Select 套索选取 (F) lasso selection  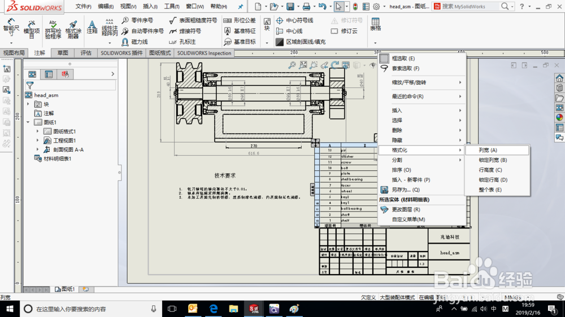point(421,68)
